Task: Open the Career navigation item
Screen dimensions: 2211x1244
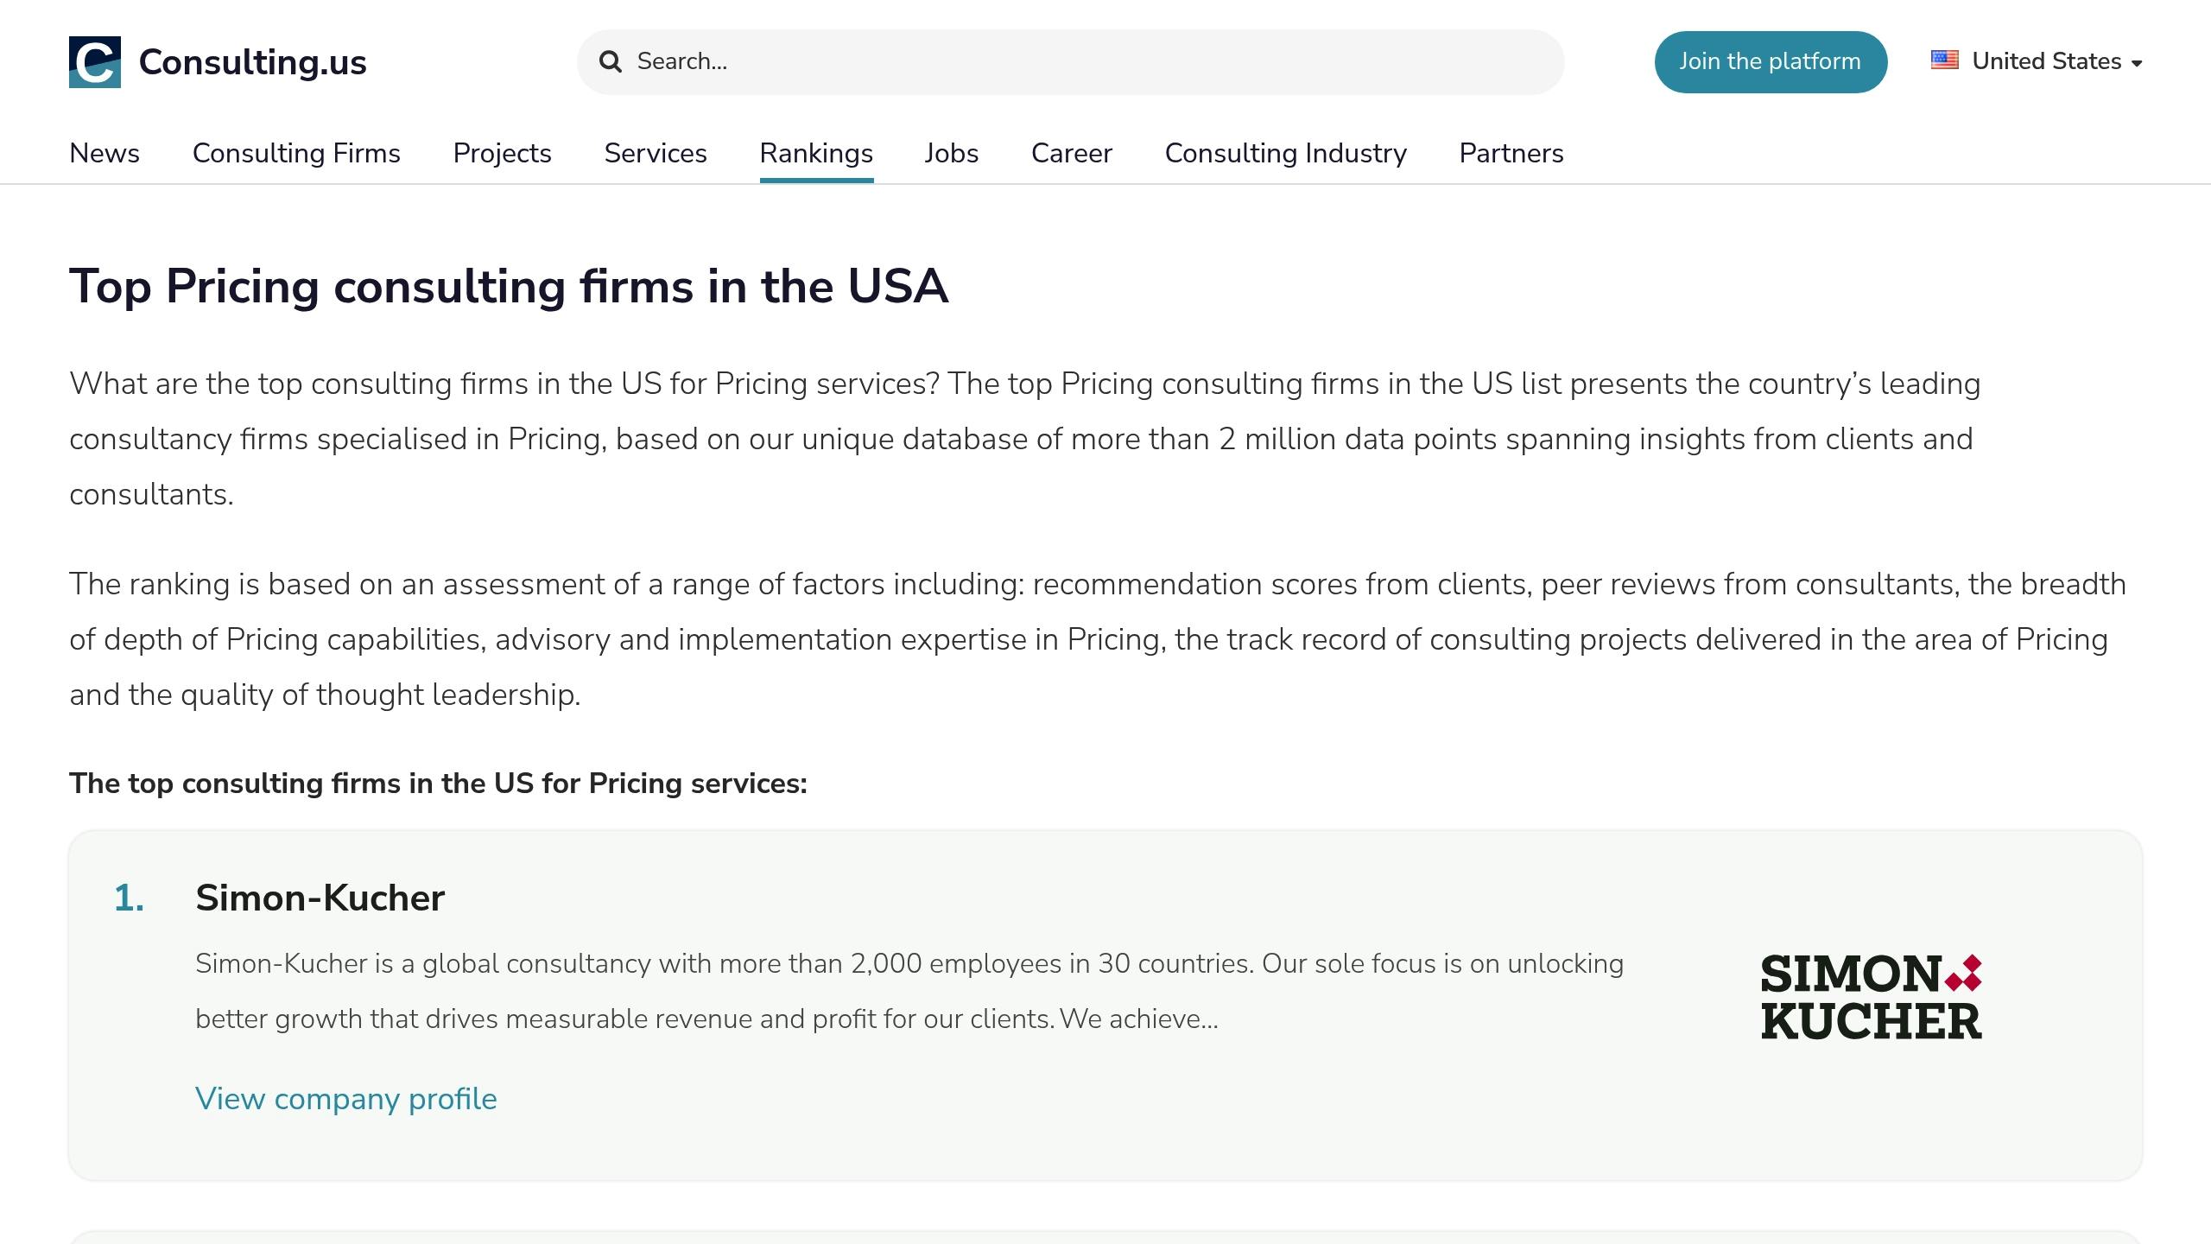Action: (1071, 153)
